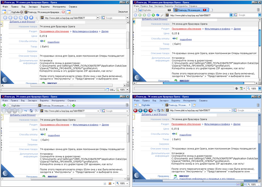Image resolution: width=262 pixels, height=187 pixels.
Task: Click the green reload button in the top-right window
Action: (153, 15)
